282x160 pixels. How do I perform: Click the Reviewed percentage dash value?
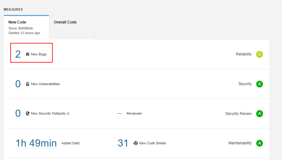pyautogui.click(x=120, y=113)
